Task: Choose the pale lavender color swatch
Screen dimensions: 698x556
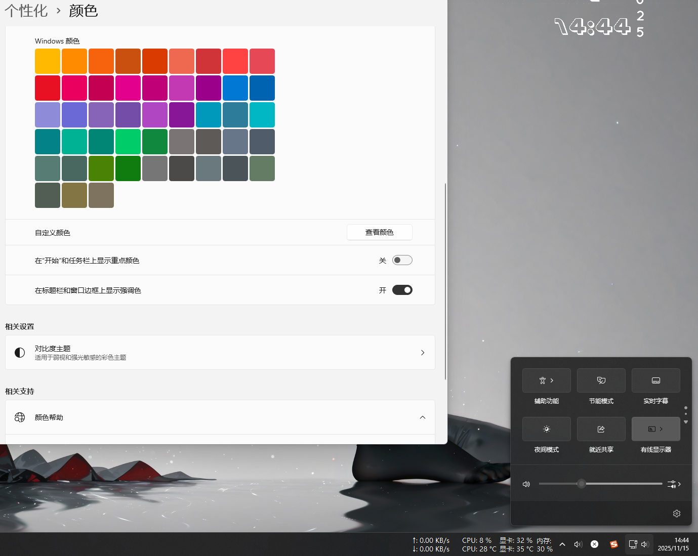Action: [x=48, y=115]
